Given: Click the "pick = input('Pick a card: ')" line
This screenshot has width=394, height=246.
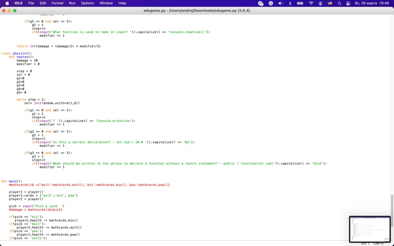Looking at the screenshot, I should point(37,206).
